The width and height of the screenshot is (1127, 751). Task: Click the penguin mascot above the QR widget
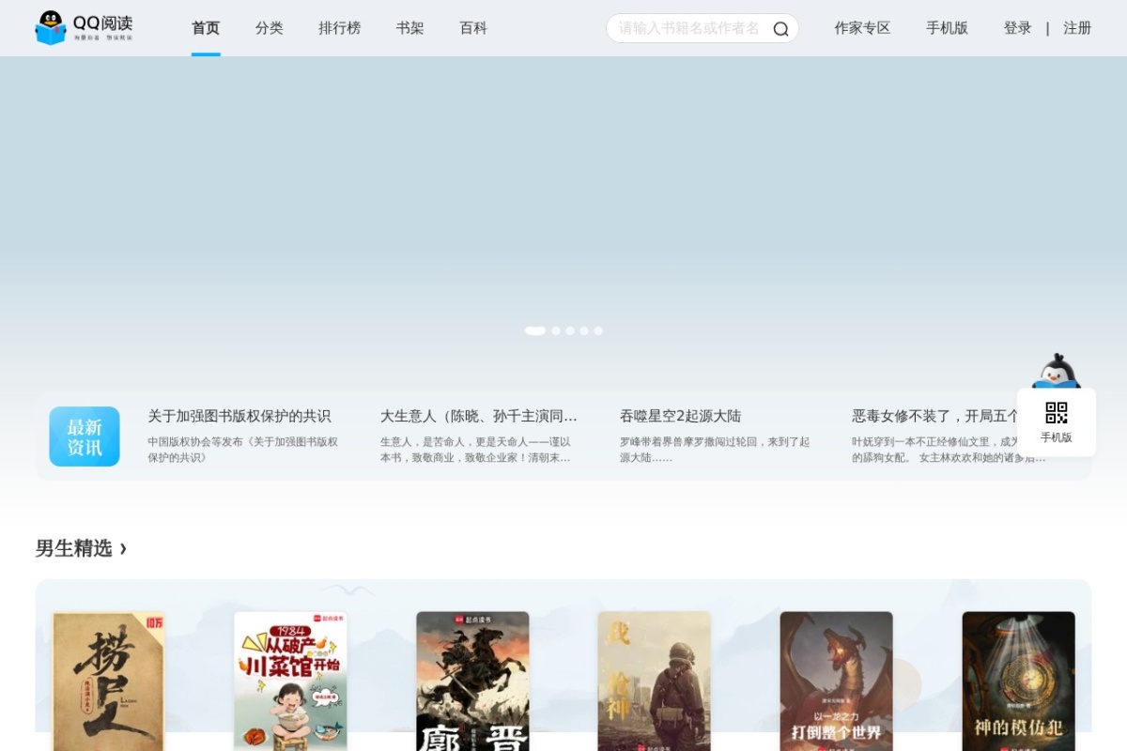click(1057, 371)
